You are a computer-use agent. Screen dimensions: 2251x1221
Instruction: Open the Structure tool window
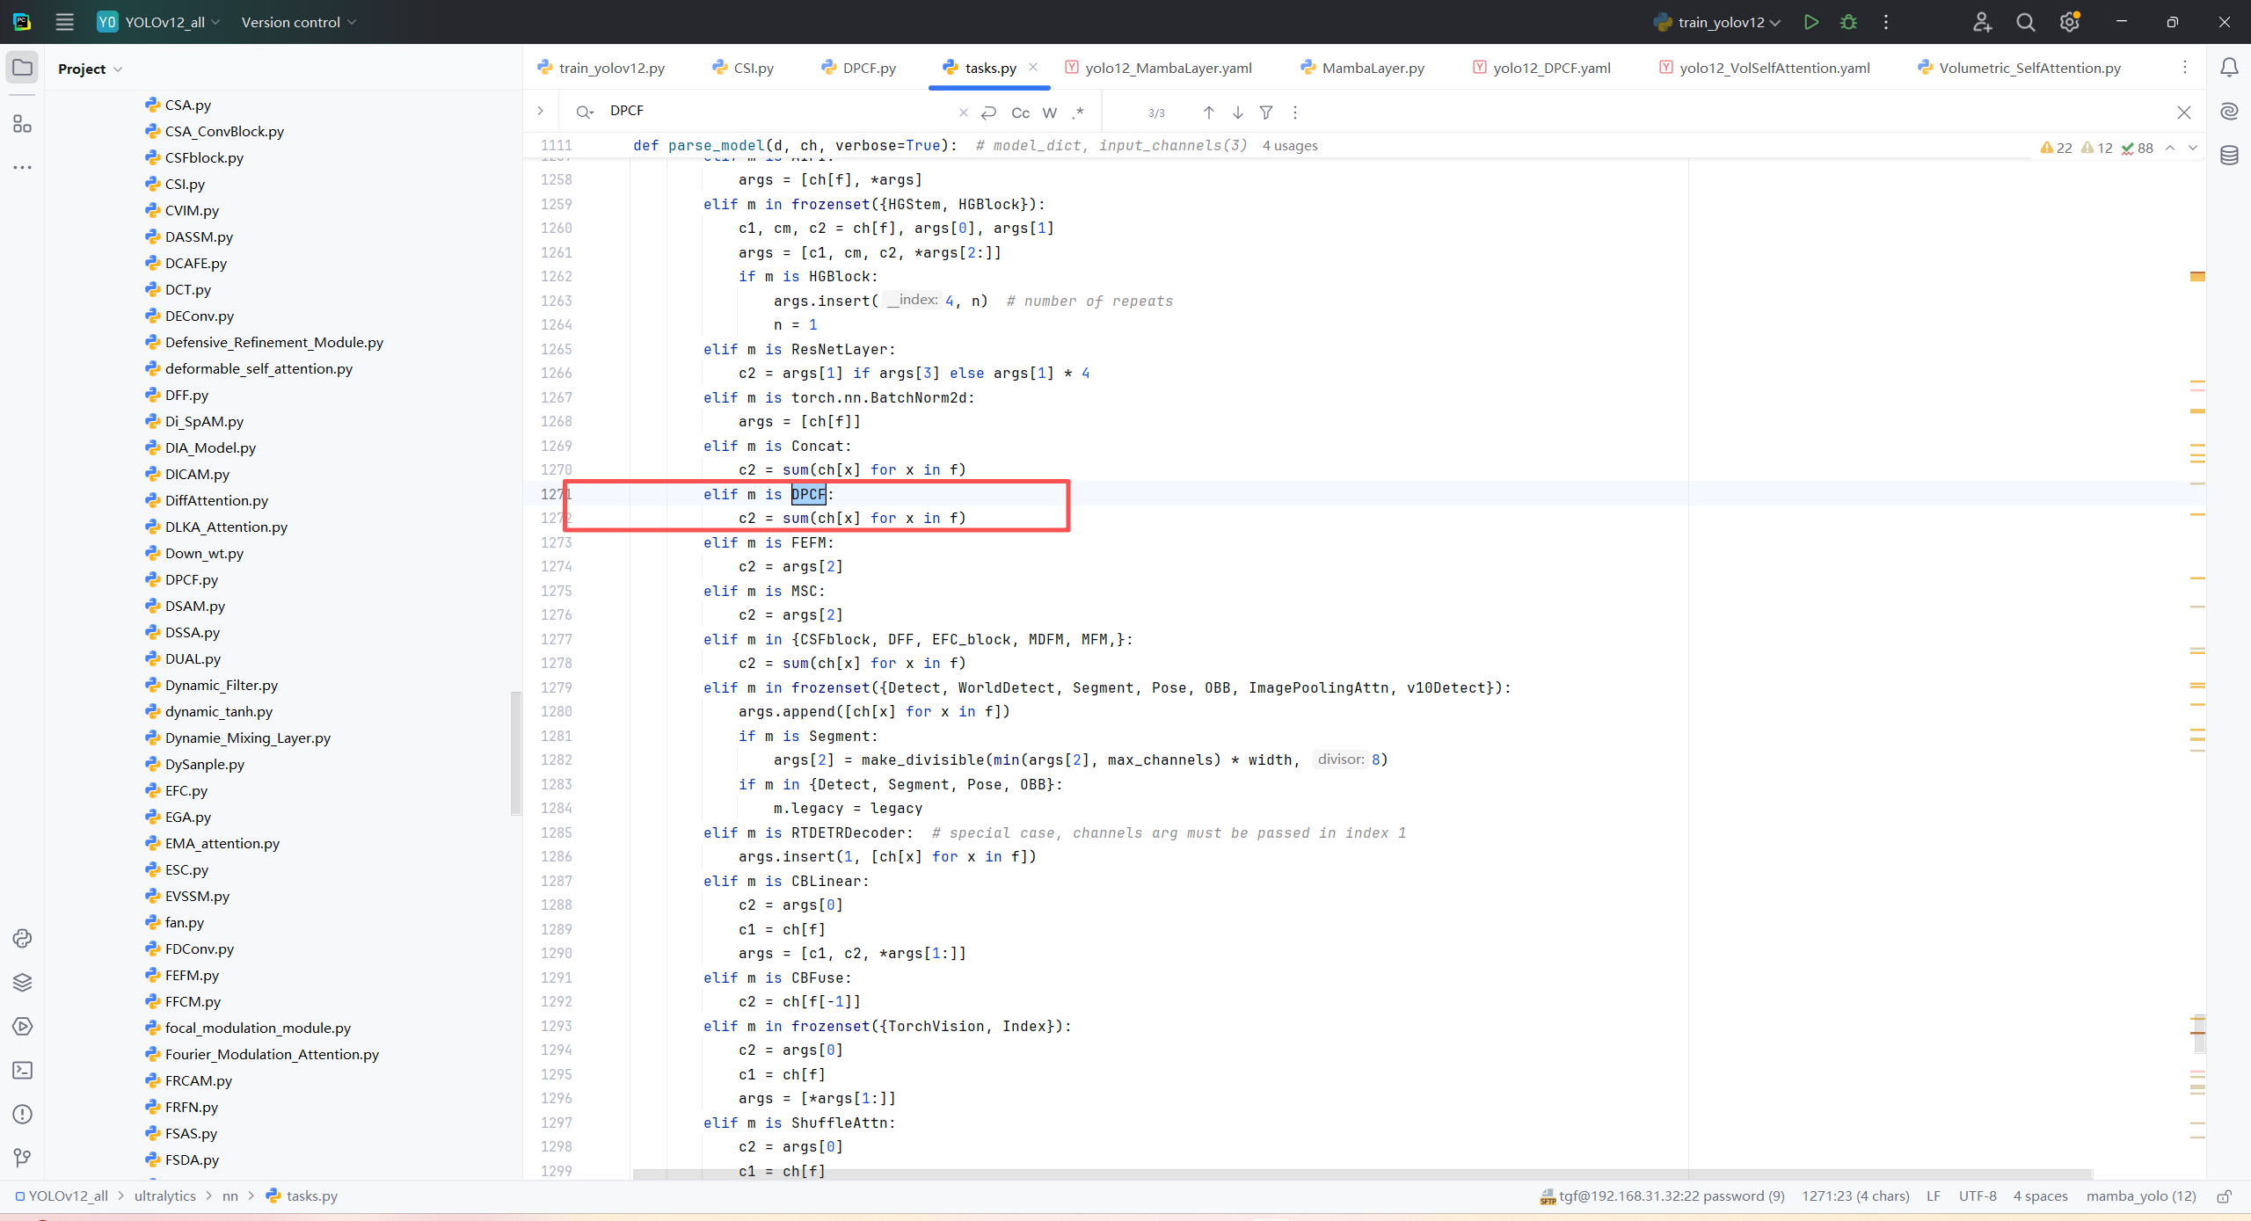pos(22,124)
